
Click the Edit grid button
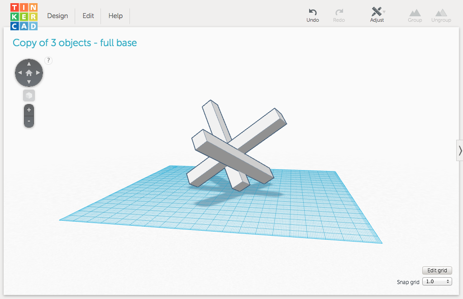(x=437, y=271)
